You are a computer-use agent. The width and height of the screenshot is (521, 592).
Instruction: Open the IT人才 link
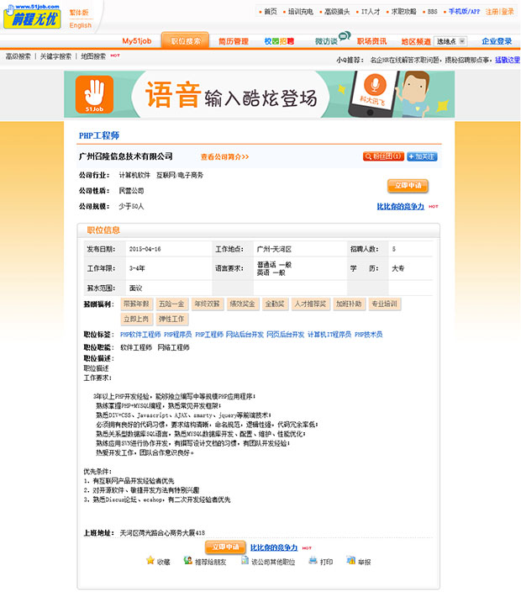tap(371, 12)
